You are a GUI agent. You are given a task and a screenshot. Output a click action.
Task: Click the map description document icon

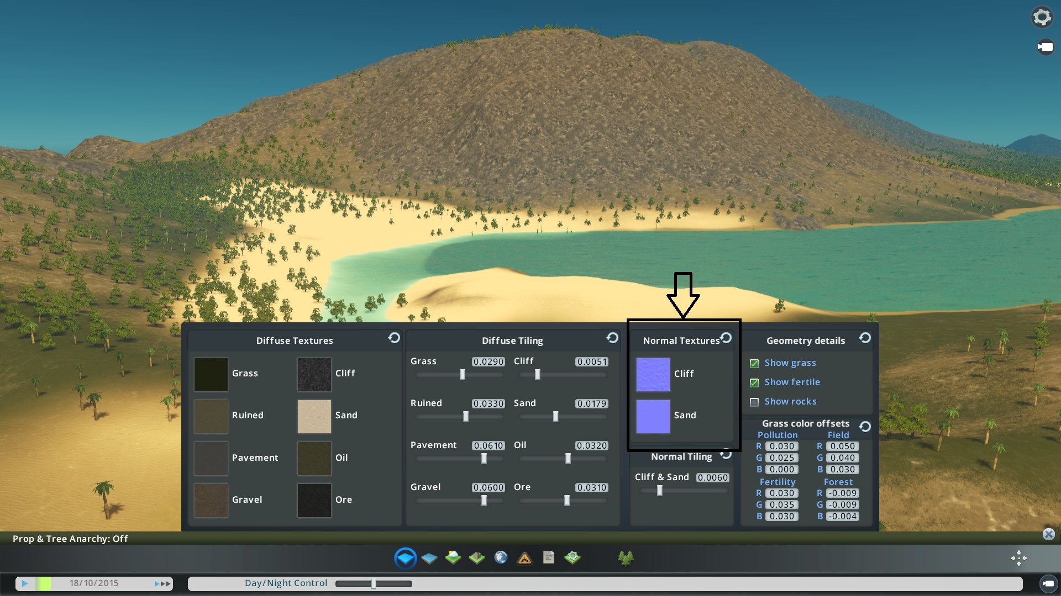[548, 558]
